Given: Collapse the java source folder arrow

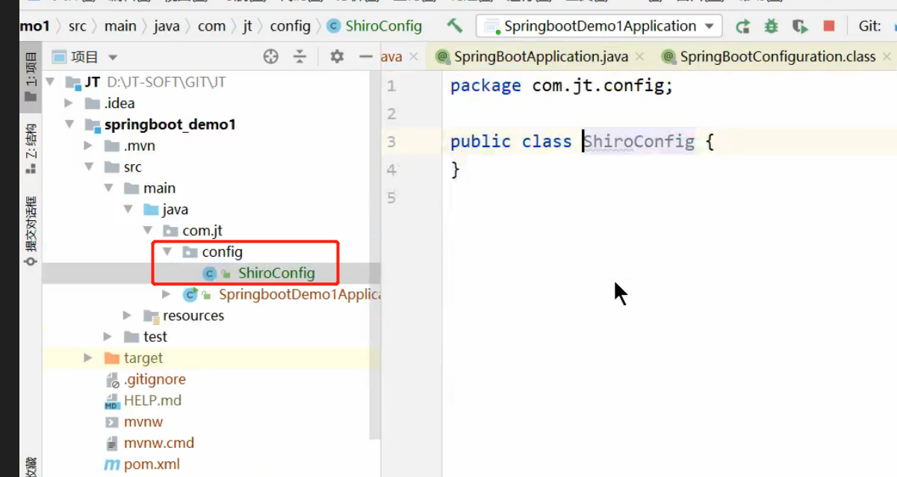Looking at the screenshot, I should point(128,210).
